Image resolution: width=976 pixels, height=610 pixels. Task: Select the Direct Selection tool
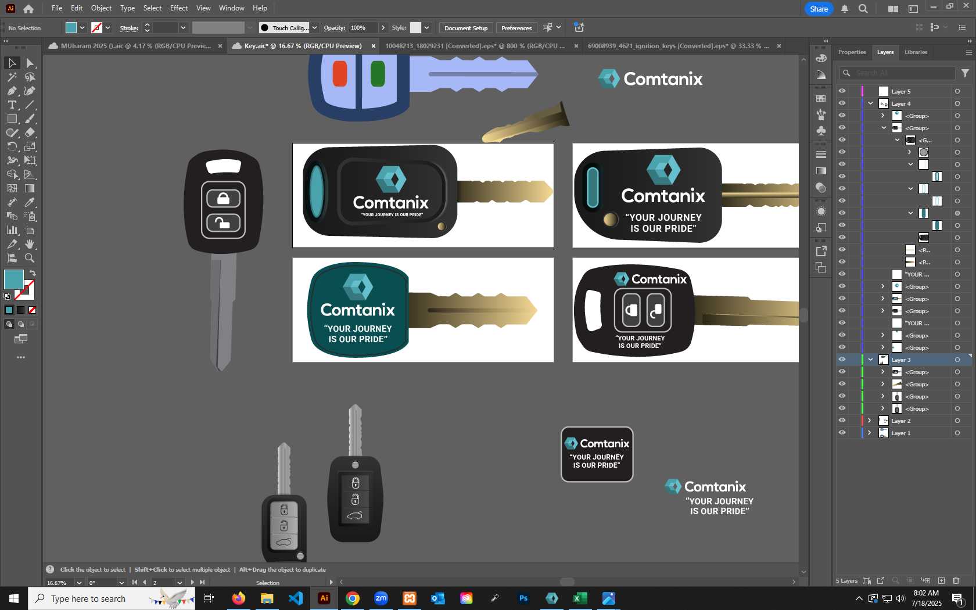30,63
